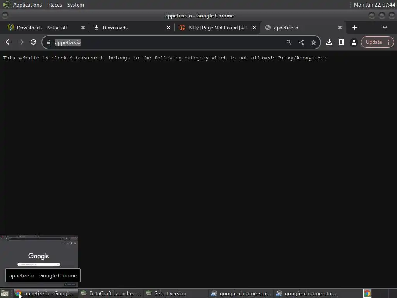Expand the tab search chevron
The width and height of the screenshot is (397, 298).
coord(385,28)
